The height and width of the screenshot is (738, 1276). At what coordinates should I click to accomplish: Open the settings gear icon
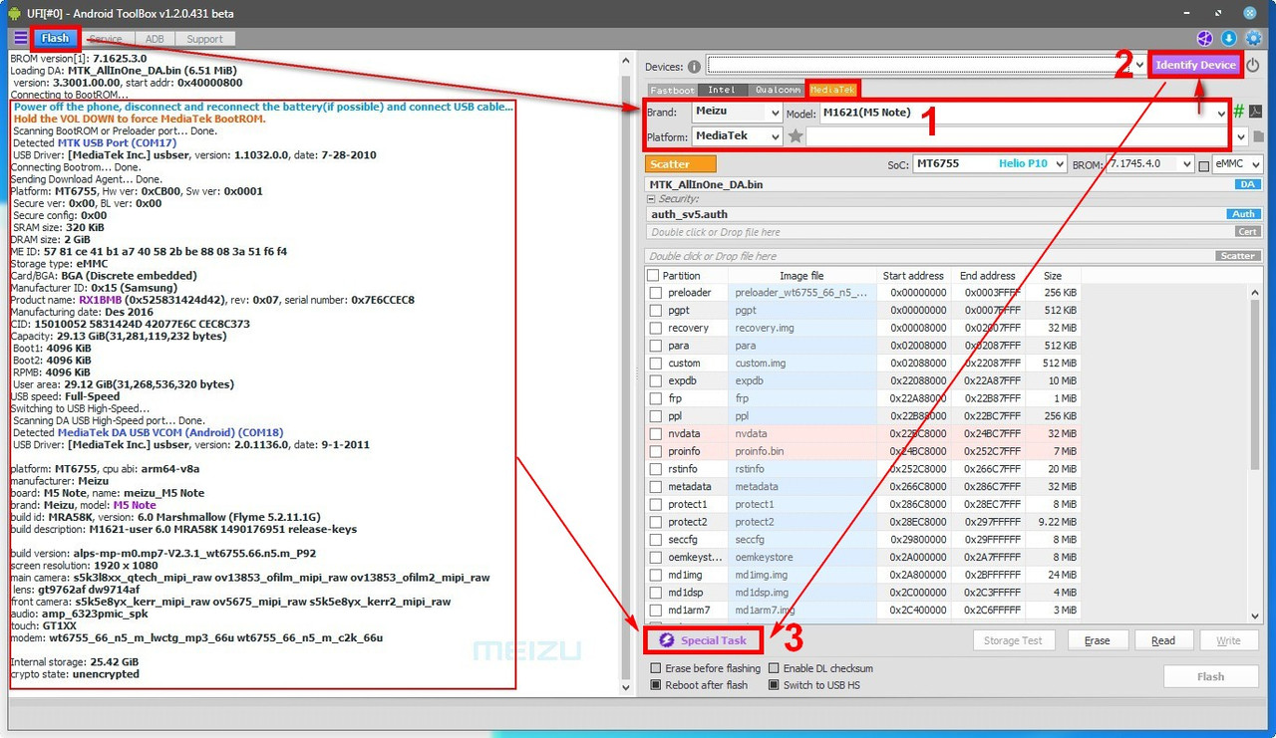pos(1253,39)
